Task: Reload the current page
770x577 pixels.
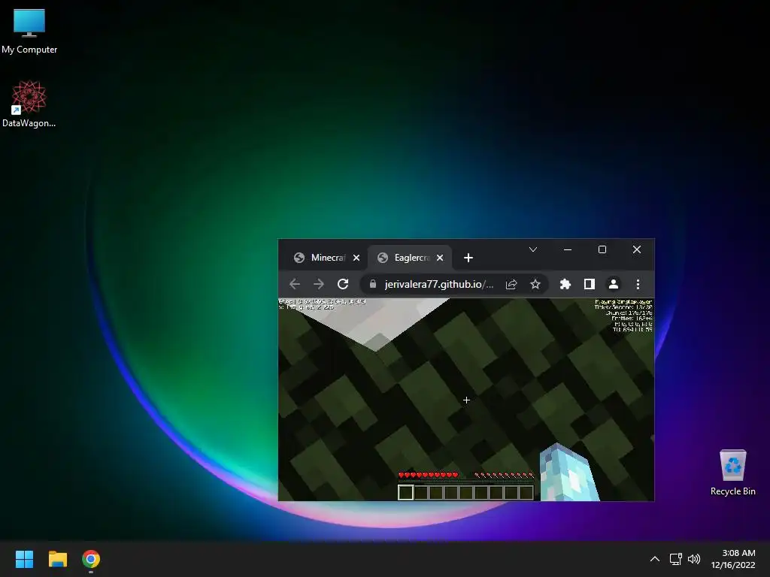Action: (x=343, y=284)
